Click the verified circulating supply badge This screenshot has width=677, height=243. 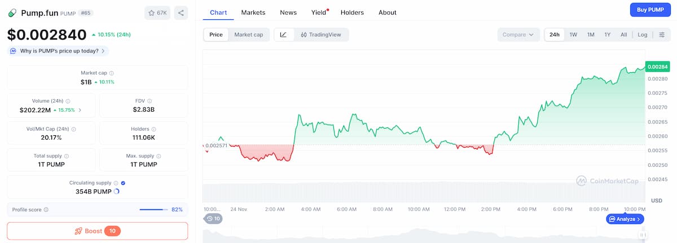123,183
